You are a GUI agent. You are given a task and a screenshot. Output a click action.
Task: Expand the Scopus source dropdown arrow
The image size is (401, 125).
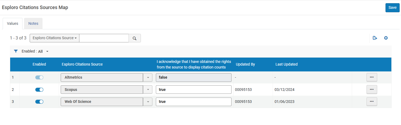148,90
